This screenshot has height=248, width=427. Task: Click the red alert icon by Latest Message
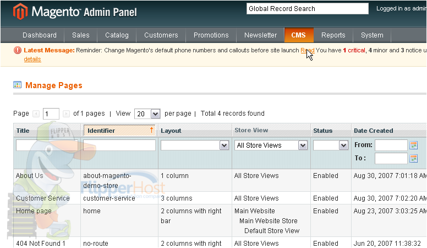coord(18,50)
